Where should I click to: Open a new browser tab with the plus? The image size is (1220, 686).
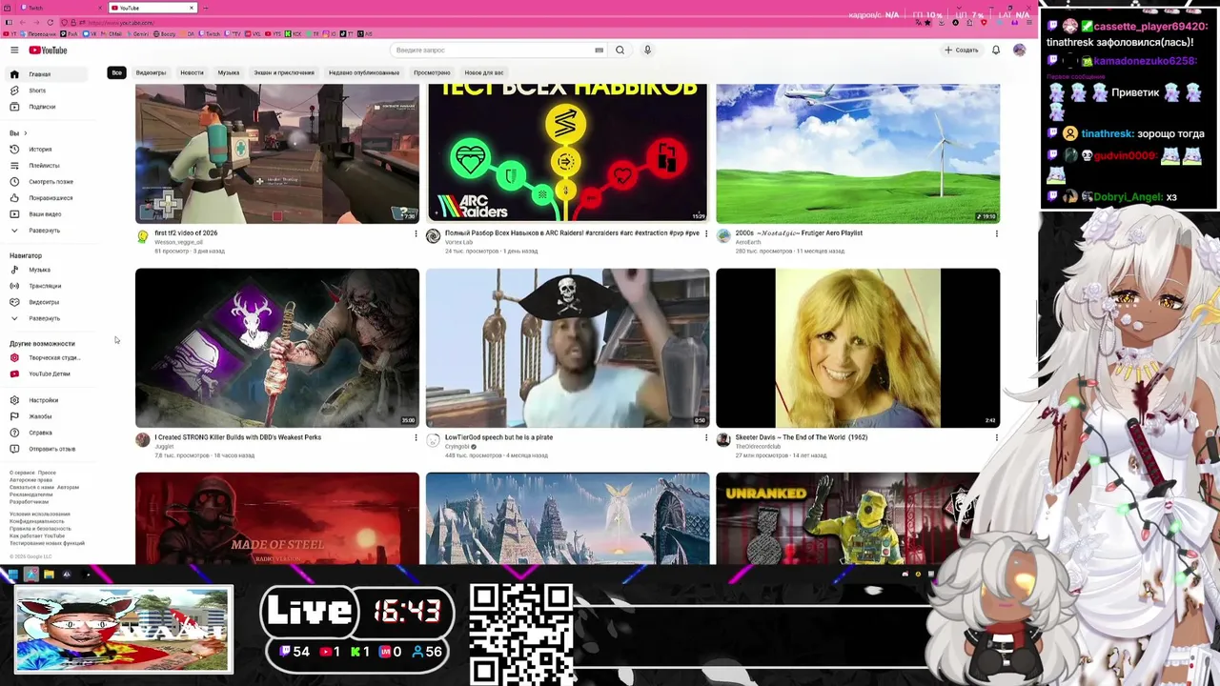206,8
